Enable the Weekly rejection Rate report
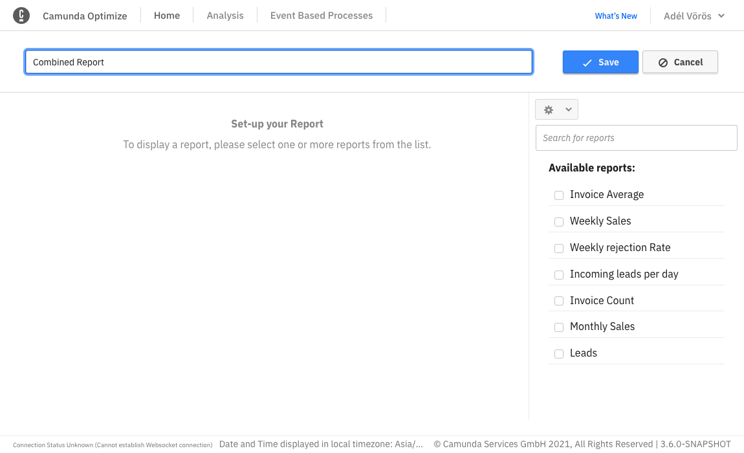Screen dimensions: 744x453 (558, 248)
